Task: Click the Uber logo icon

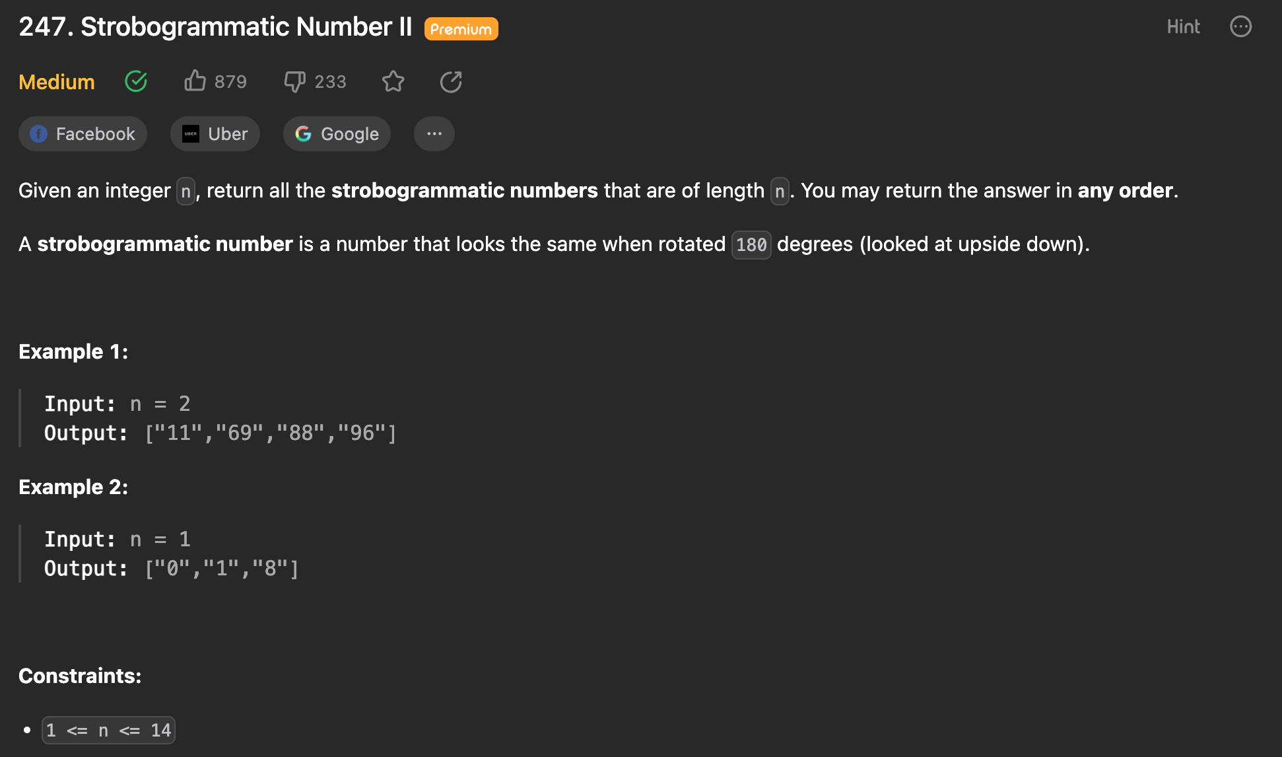Action: pyautogui.click(x=191, y=134)
